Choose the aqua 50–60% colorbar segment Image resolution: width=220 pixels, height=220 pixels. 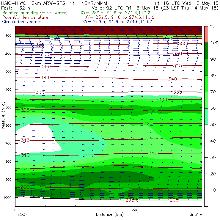pyautogui.click(x=206, y=117)
